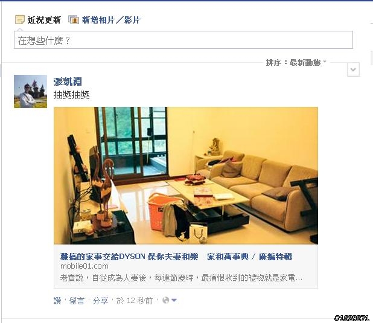Open the DYSON article title link
Screen dimensions: 373x323
176,257
